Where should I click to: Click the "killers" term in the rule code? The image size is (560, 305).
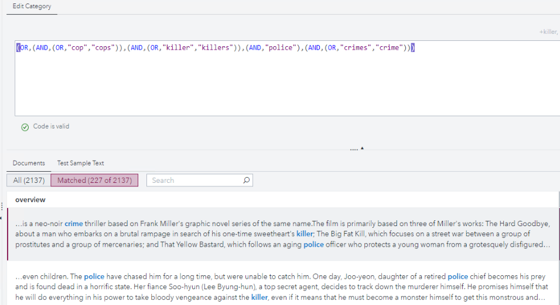tap(216, 48)
